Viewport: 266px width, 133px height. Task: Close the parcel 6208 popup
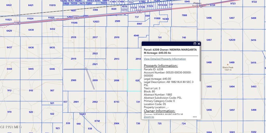point(199,44)
